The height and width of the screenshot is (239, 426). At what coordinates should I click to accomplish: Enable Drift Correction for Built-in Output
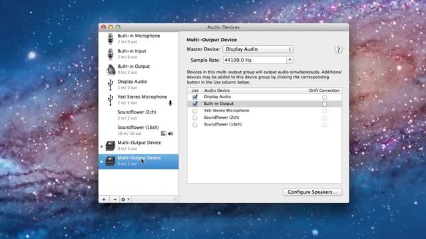pos(324,104)
